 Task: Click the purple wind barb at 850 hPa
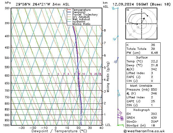point(120,112)
